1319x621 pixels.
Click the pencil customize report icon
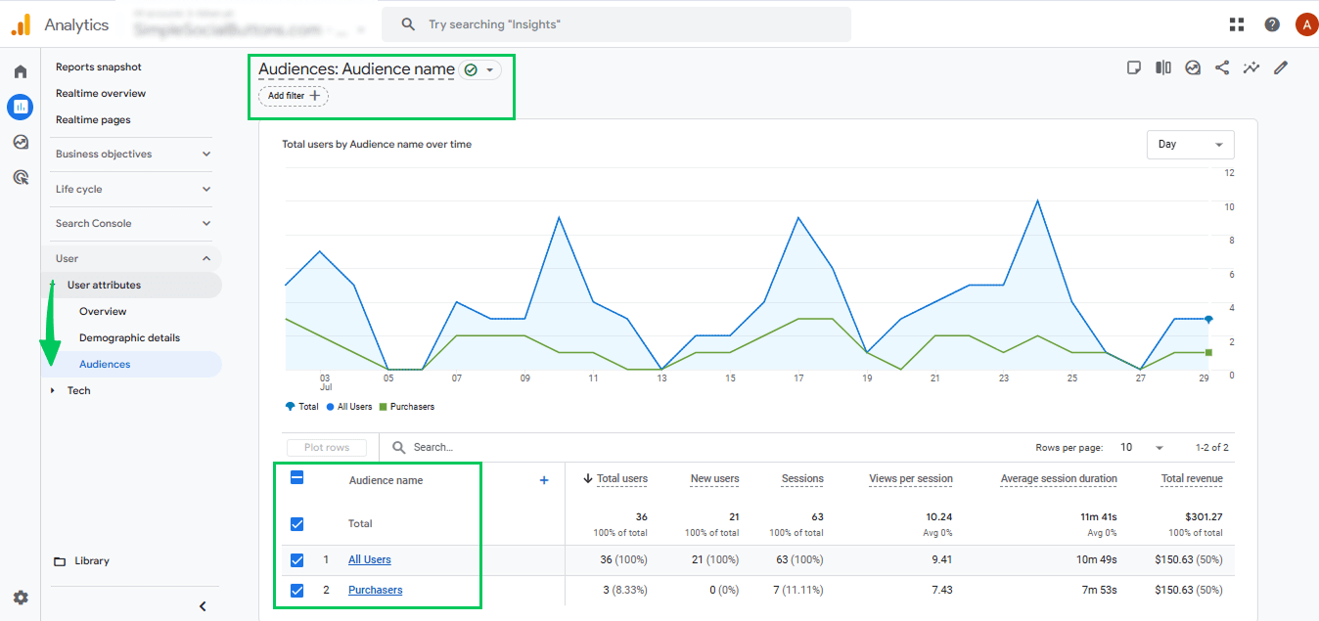click(1281, 67)
